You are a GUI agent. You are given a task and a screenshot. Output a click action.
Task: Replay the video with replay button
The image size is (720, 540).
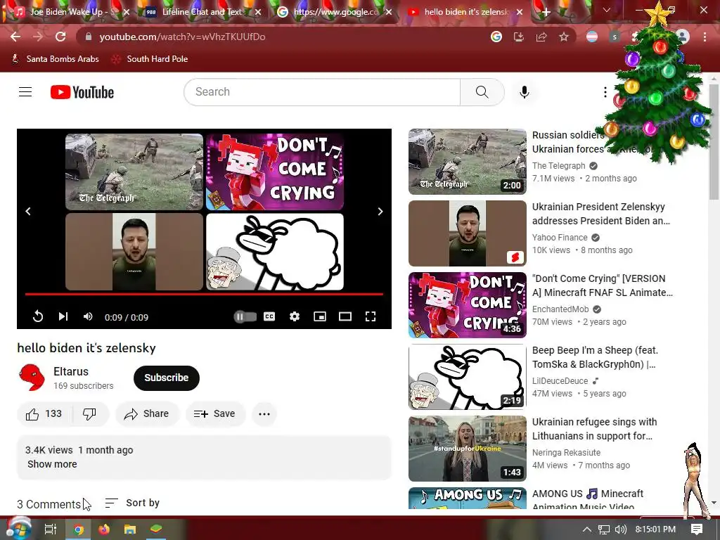[x=38, y=316]
